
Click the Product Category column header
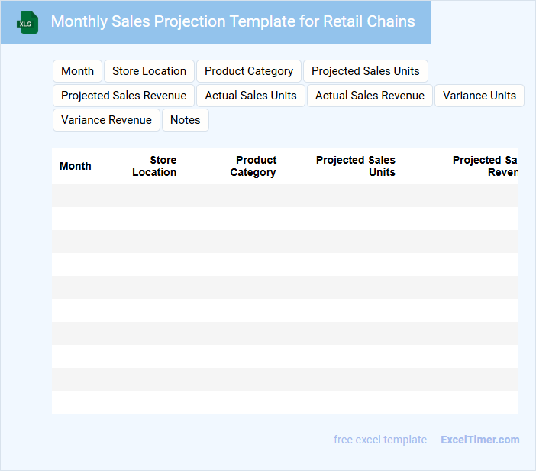coord(253,166)
